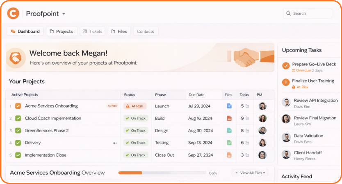Click the orange checkmark icon beside Prepare Go-Live Deck
Screen dimensions: 342x184
(286, 66)
